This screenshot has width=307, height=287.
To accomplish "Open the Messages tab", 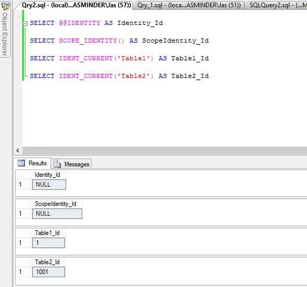I will [71, 164].
